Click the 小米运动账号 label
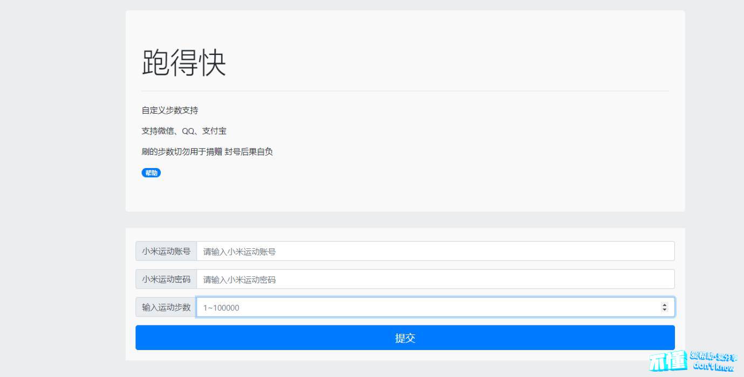The height and width of the screenshot is (377, 744). (x=166, y=252)
